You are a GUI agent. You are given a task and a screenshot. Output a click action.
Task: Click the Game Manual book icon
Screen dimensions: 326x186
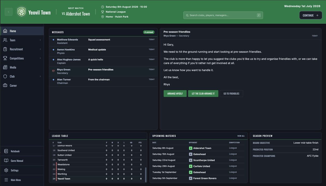pyautogui.click(x=6, y=161)
